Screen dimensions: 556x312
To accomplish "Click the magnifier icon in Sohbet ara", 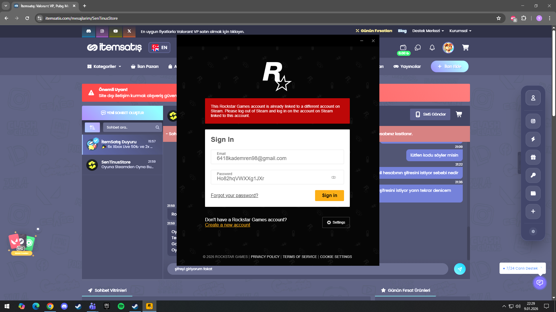I will (157, 127).
